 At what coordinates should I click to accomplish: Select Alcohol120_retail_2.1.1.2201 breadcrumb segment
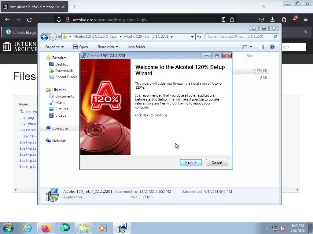[x=146, y=37]
